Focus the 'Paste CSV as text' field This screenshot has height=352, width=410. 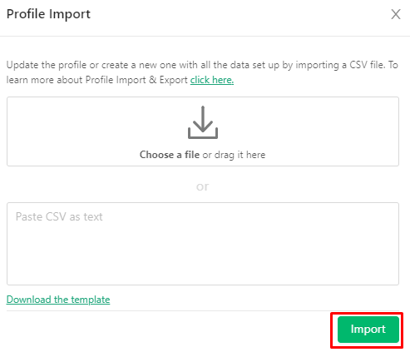coord(203,244)
